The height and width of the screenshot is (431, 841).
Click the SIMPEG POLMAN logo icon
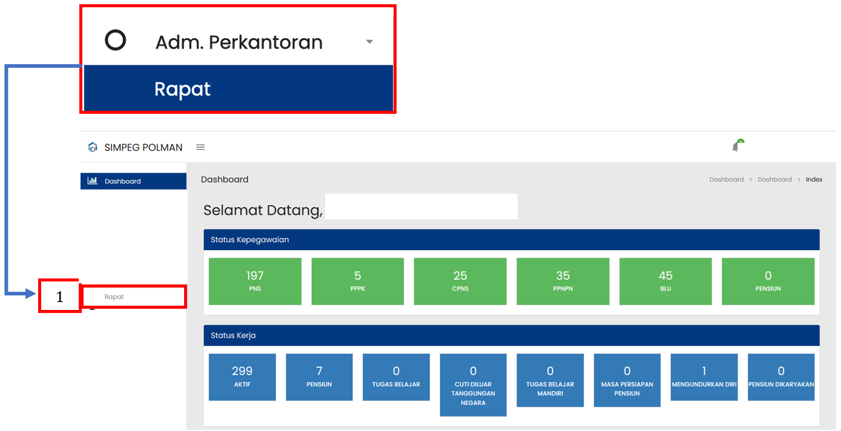93,147
